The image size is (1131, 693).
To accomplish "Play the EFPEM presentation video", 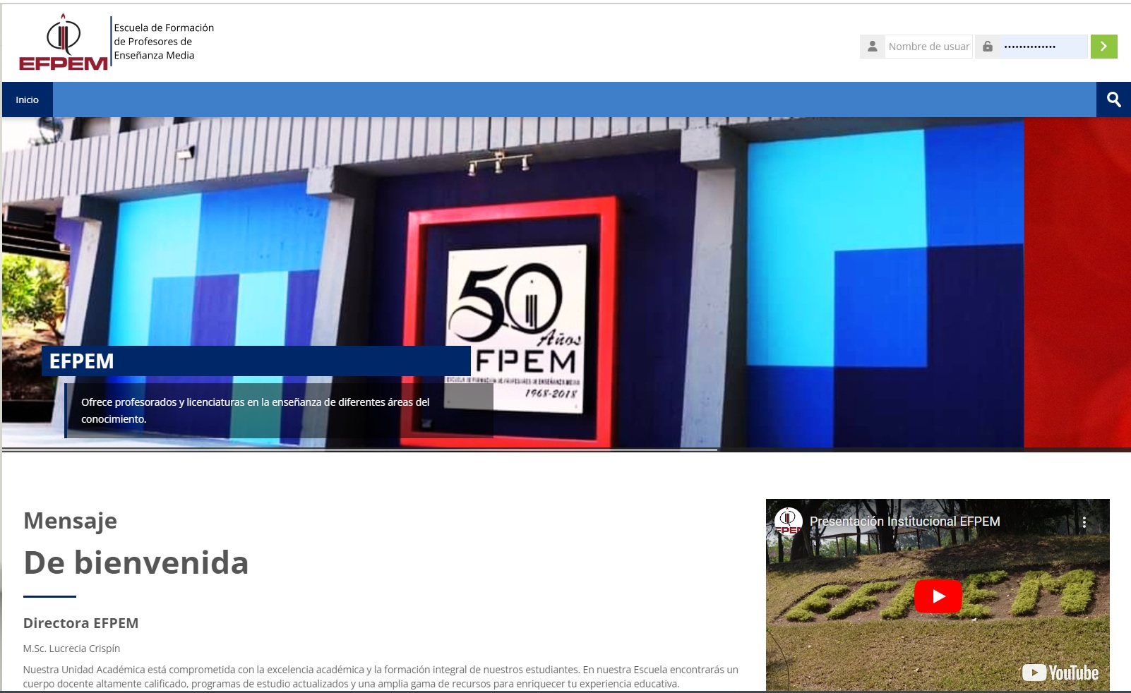I will tap(939, 595).
